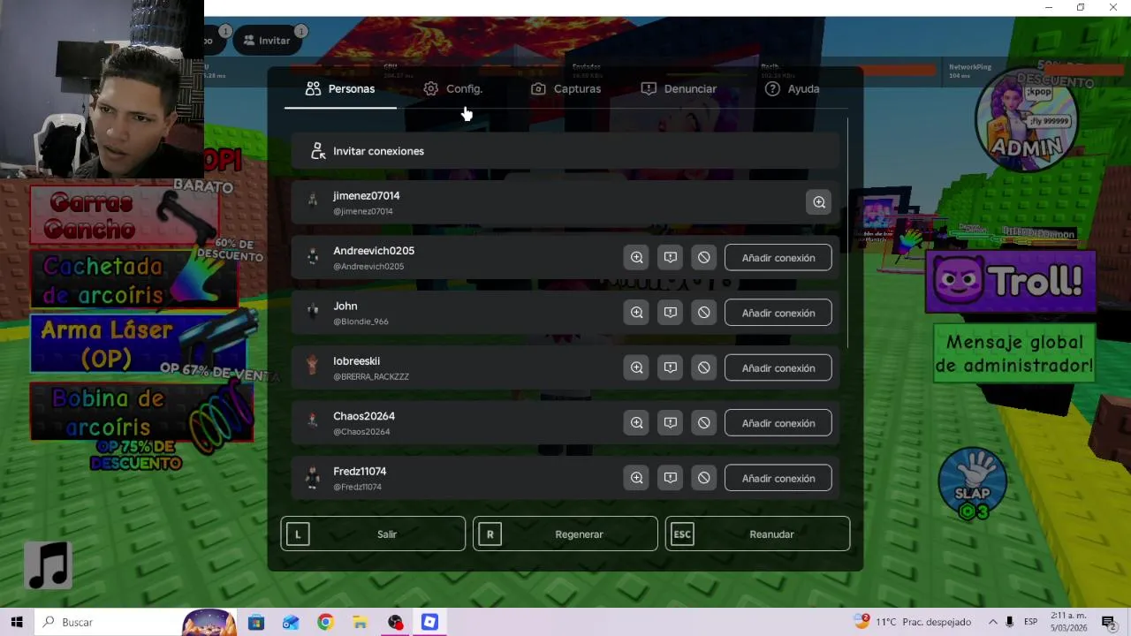The height and width of the screenshot is (636, 1131).
Task: Inspect avatar icon in Andreevich0205 row
Action: (636, 257)
